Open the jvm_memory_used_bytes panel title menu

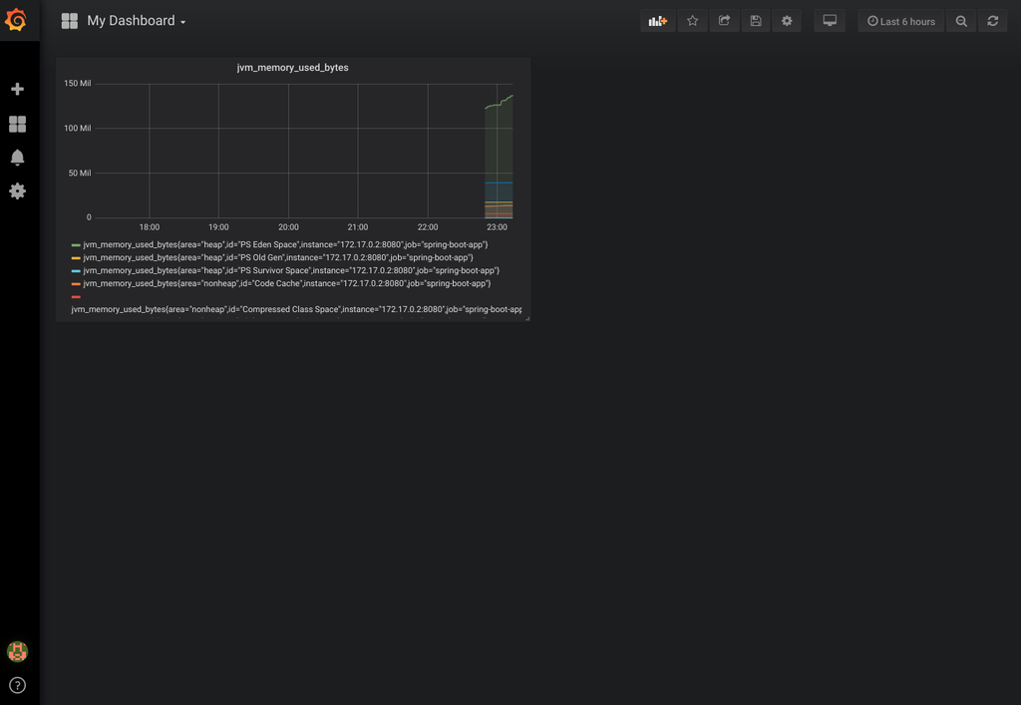pos(292,68)
